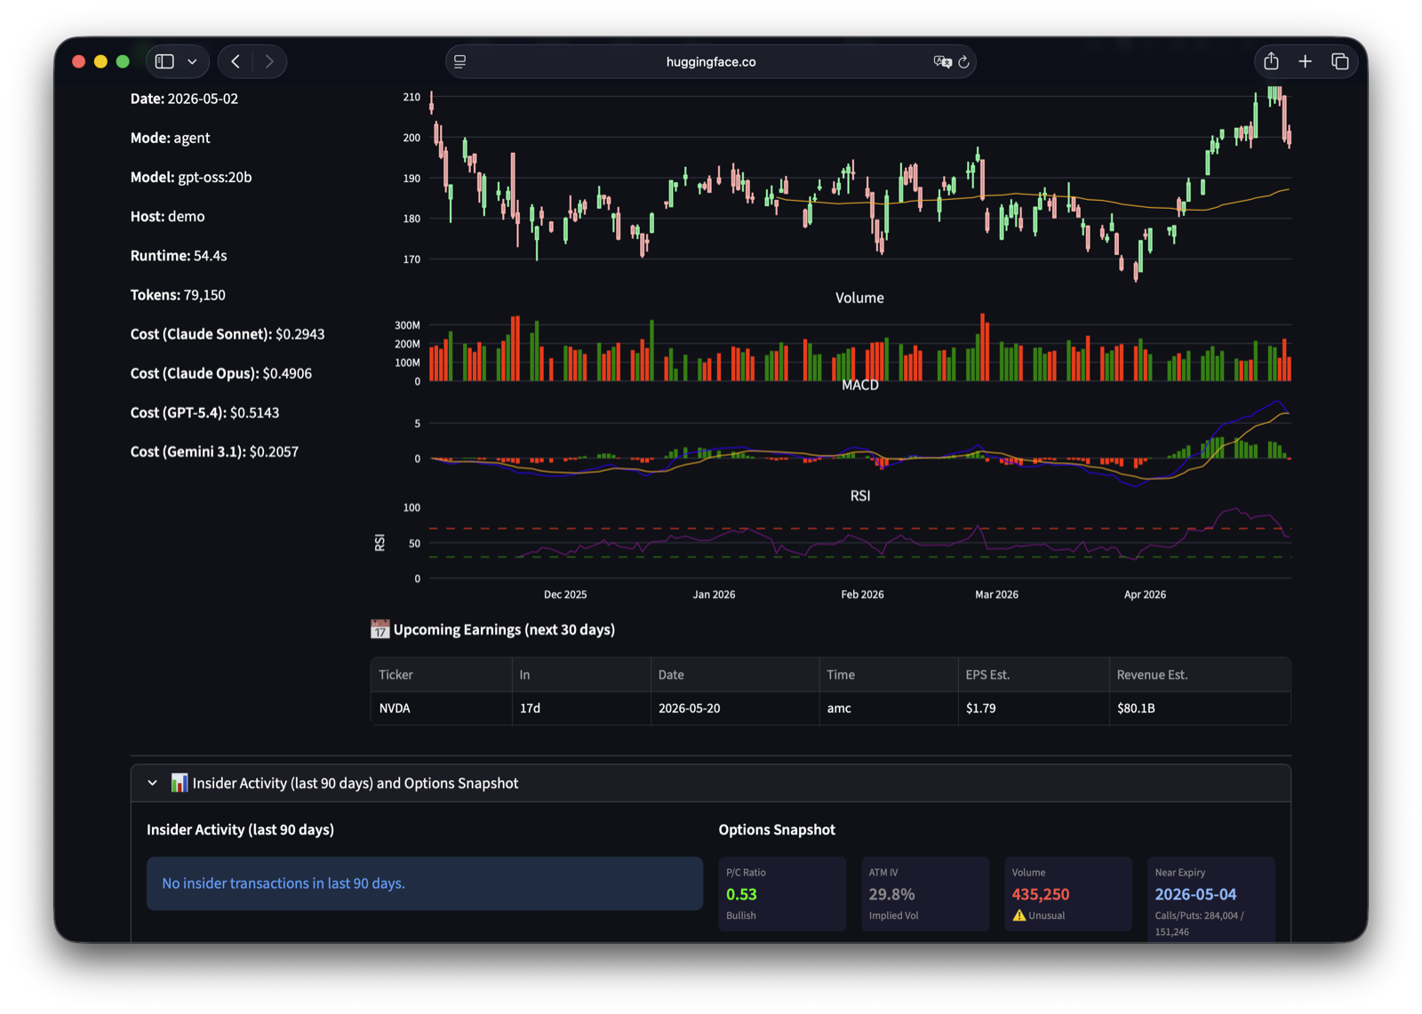The image size is (1422, 1014).
Task: Click the Feb 2026 axis label
Action: 862,595
